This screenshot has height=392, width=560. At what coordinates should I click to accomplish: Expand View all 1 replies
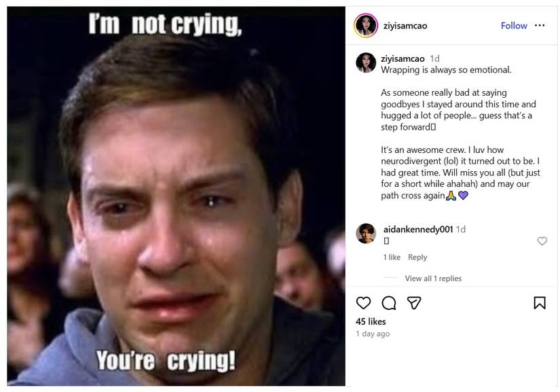[433, 279]
